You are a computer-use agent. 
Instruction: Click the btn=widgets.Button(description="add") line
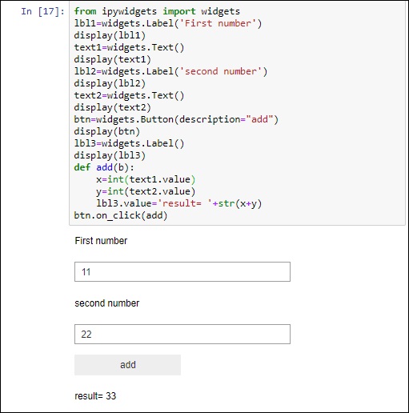point(176,119)
